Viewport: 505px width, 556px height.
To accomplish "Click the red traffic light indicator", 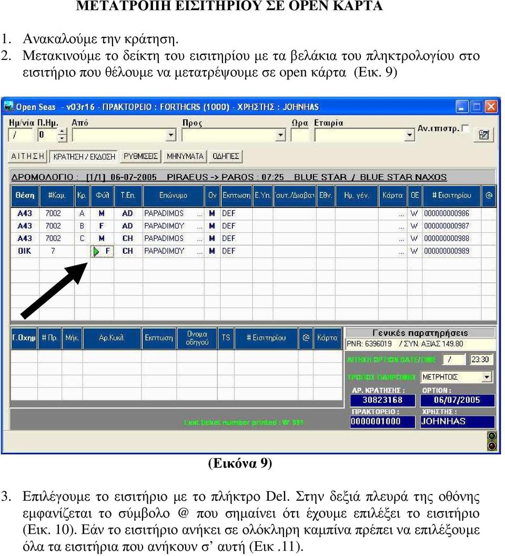I will tap(491, 445).
